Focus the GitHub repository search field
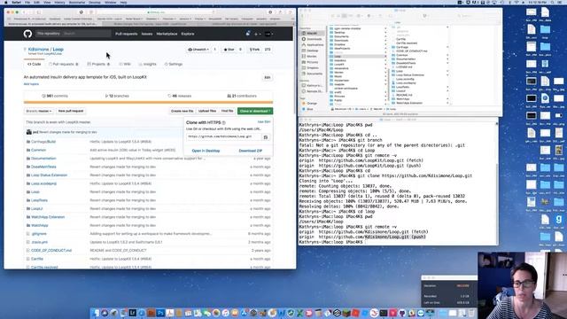Image resolution: width=567 pixels, height=319 pixels. click(x=86, y=34)
